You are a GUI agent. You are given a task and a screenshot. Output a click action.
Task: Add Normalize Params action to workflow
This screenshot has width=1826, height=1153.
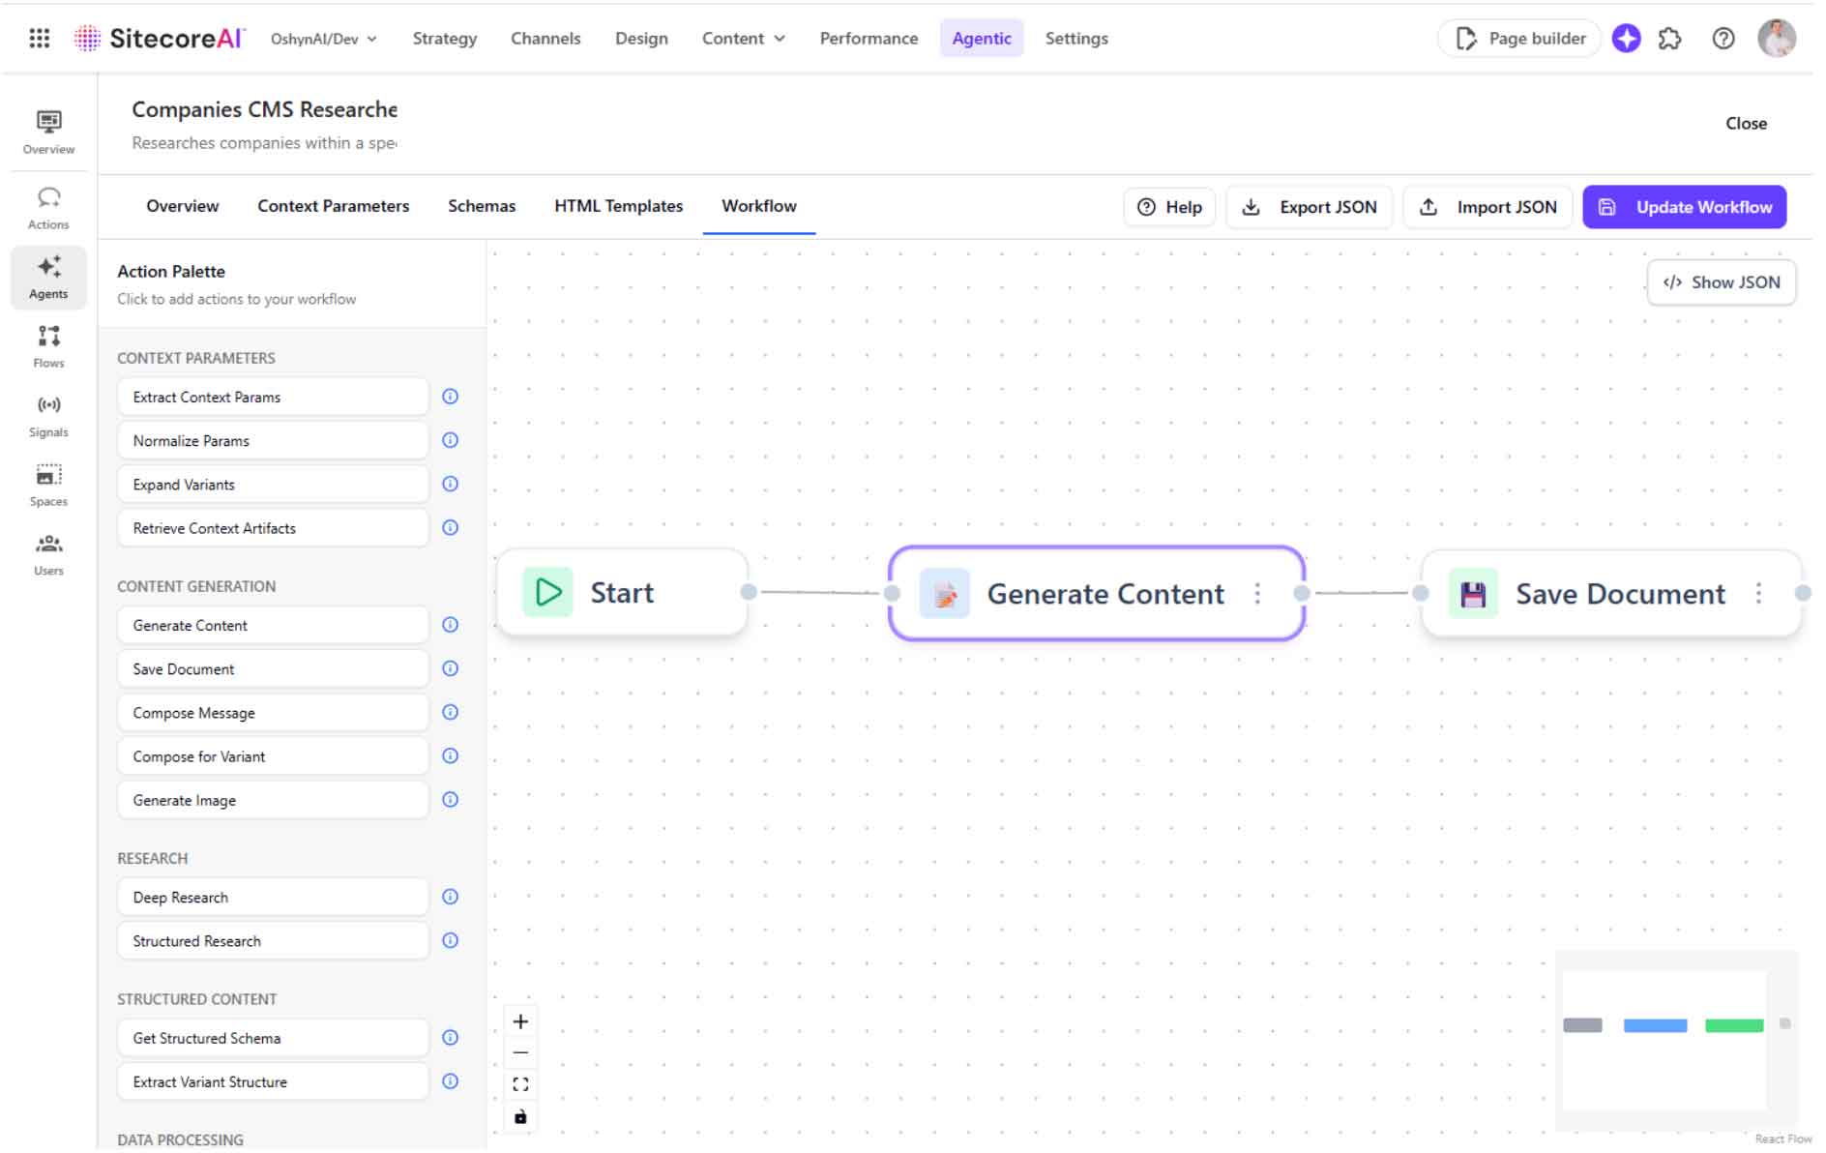tap(274, 442)
